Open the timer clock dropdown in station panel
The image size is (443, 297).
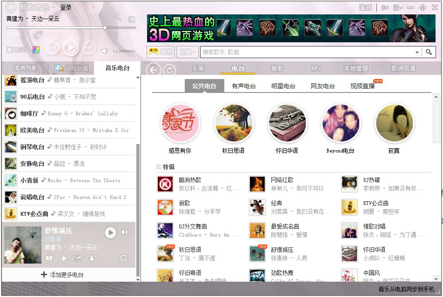tap(124, 258)
